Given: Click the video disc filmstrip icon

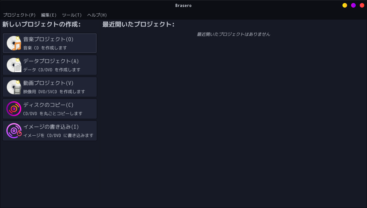Looking at the screenshot, I should pos(14,87).
